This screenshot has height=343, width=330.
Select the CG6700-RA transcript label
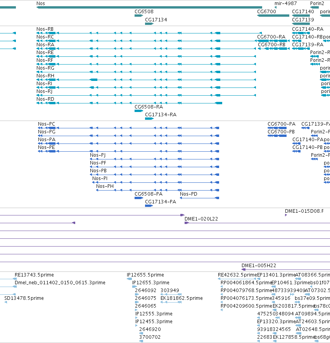(271, 37)
